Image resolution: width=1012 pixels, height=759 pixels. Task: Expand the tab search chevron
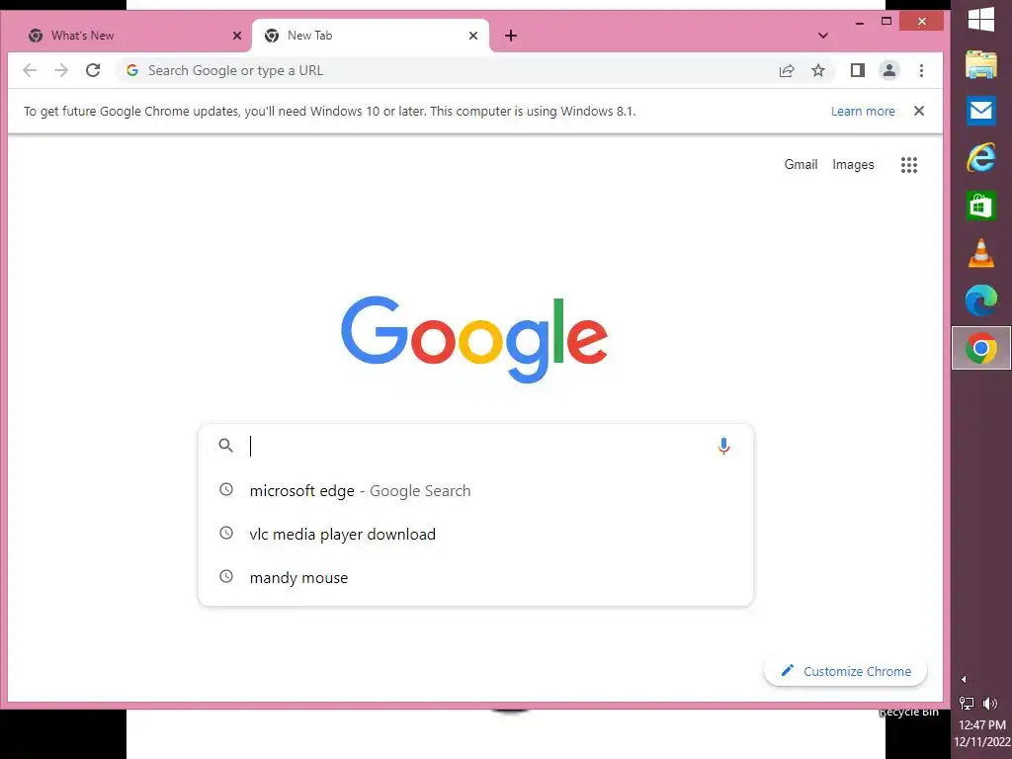pos(822,36)
